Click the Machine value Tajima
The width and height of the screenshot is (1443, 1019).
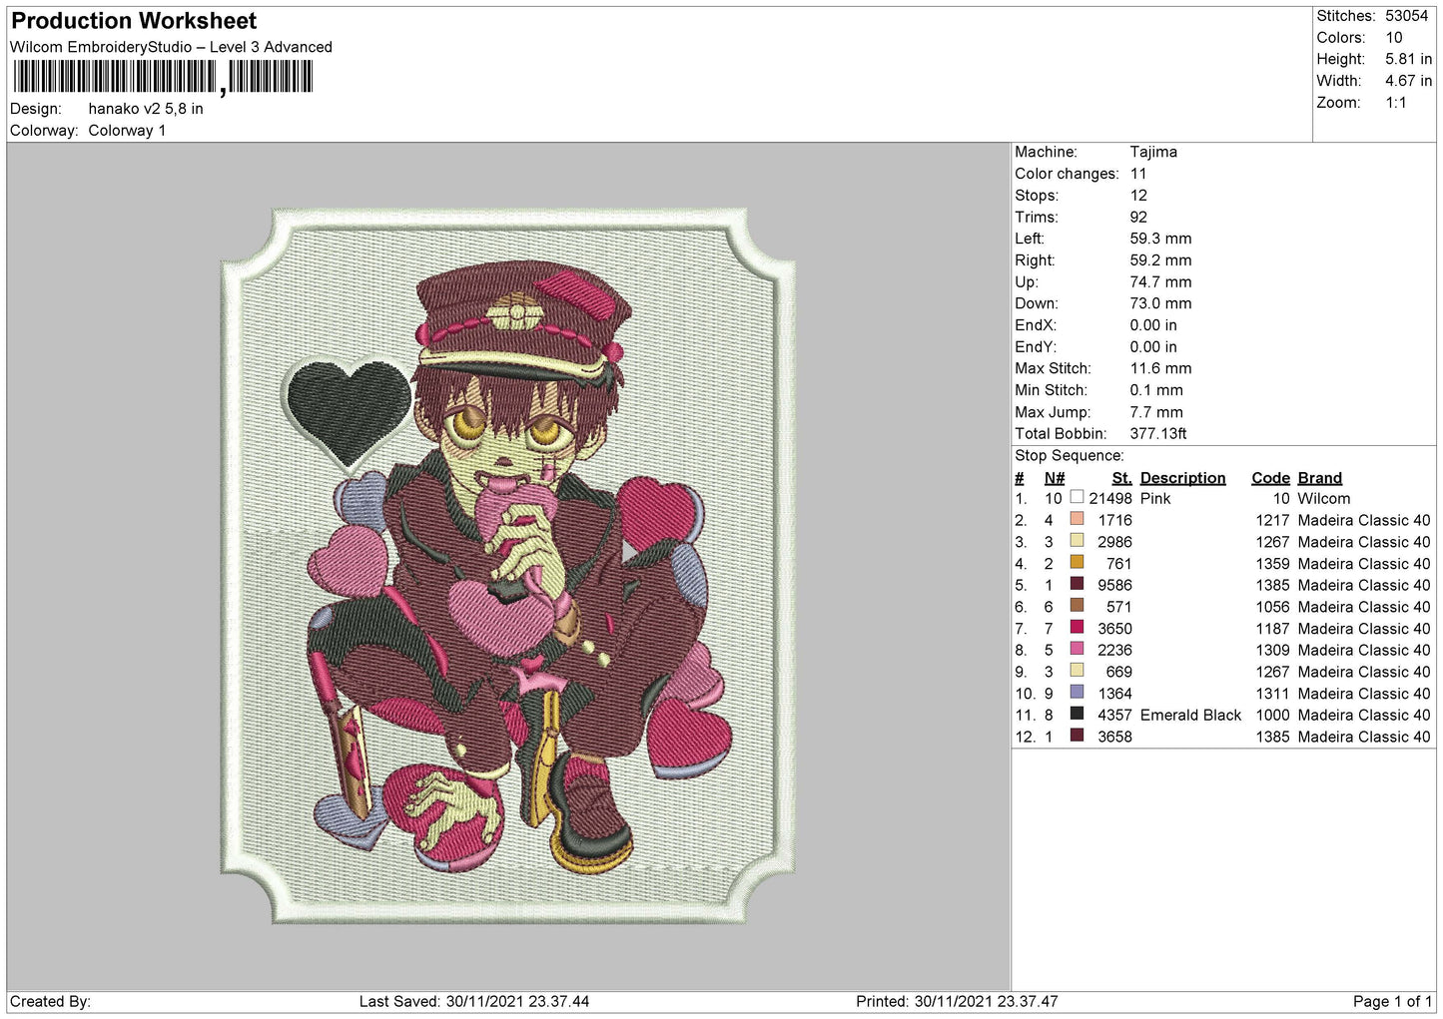click(1153, 152)
